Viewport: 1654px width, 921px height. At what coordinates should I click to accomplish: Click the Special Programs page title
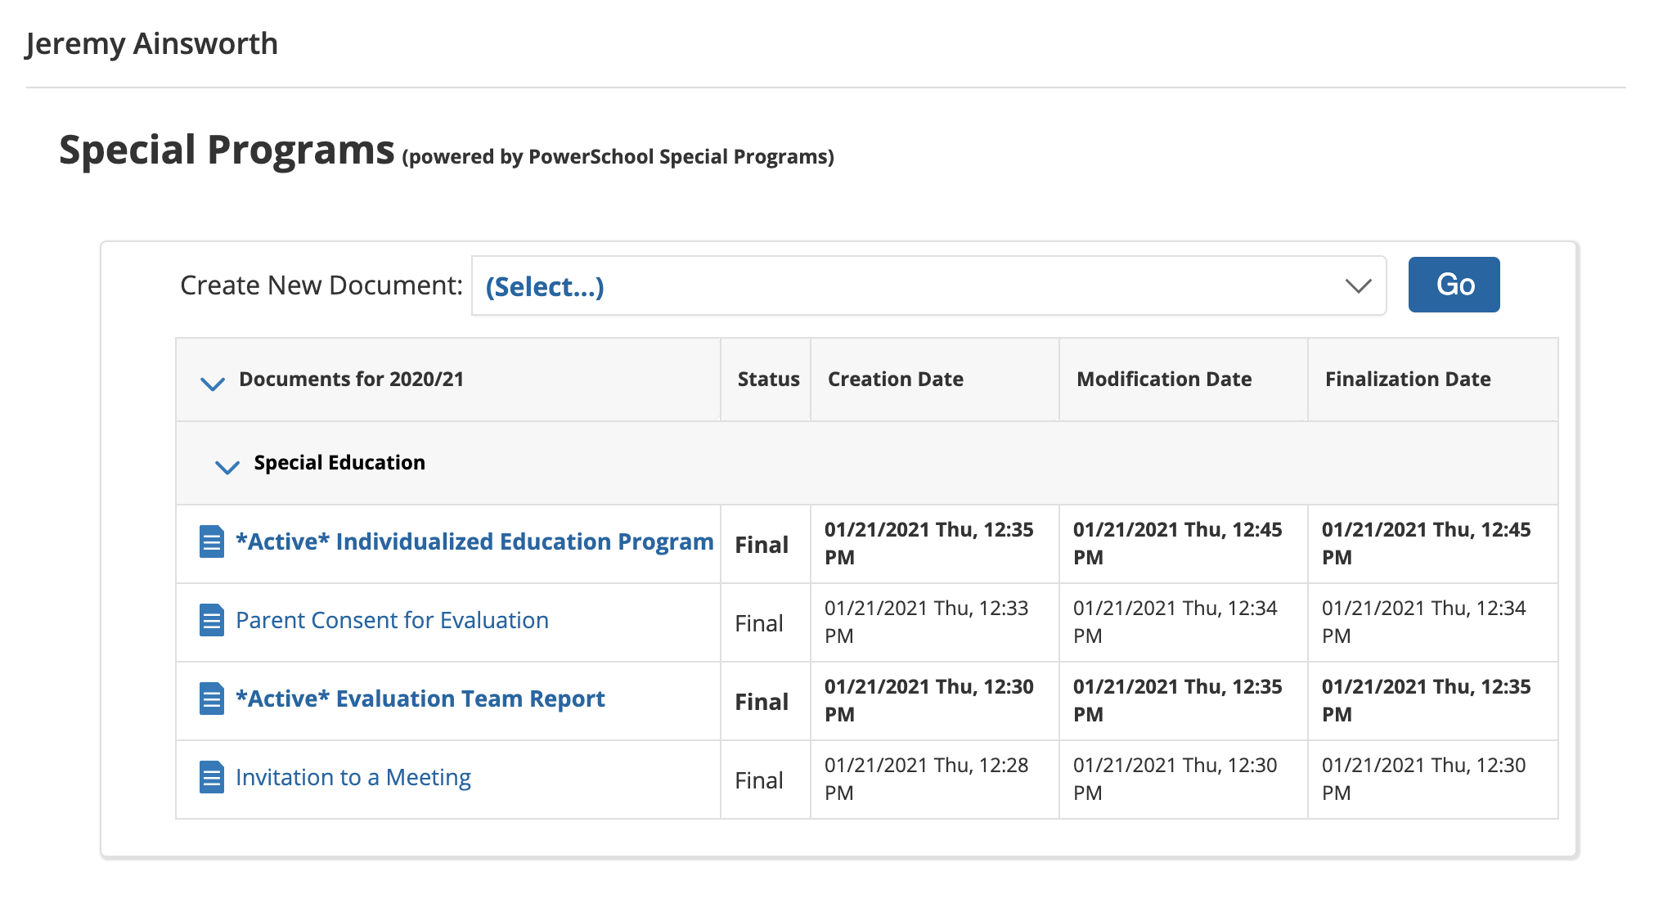point(226,149)
